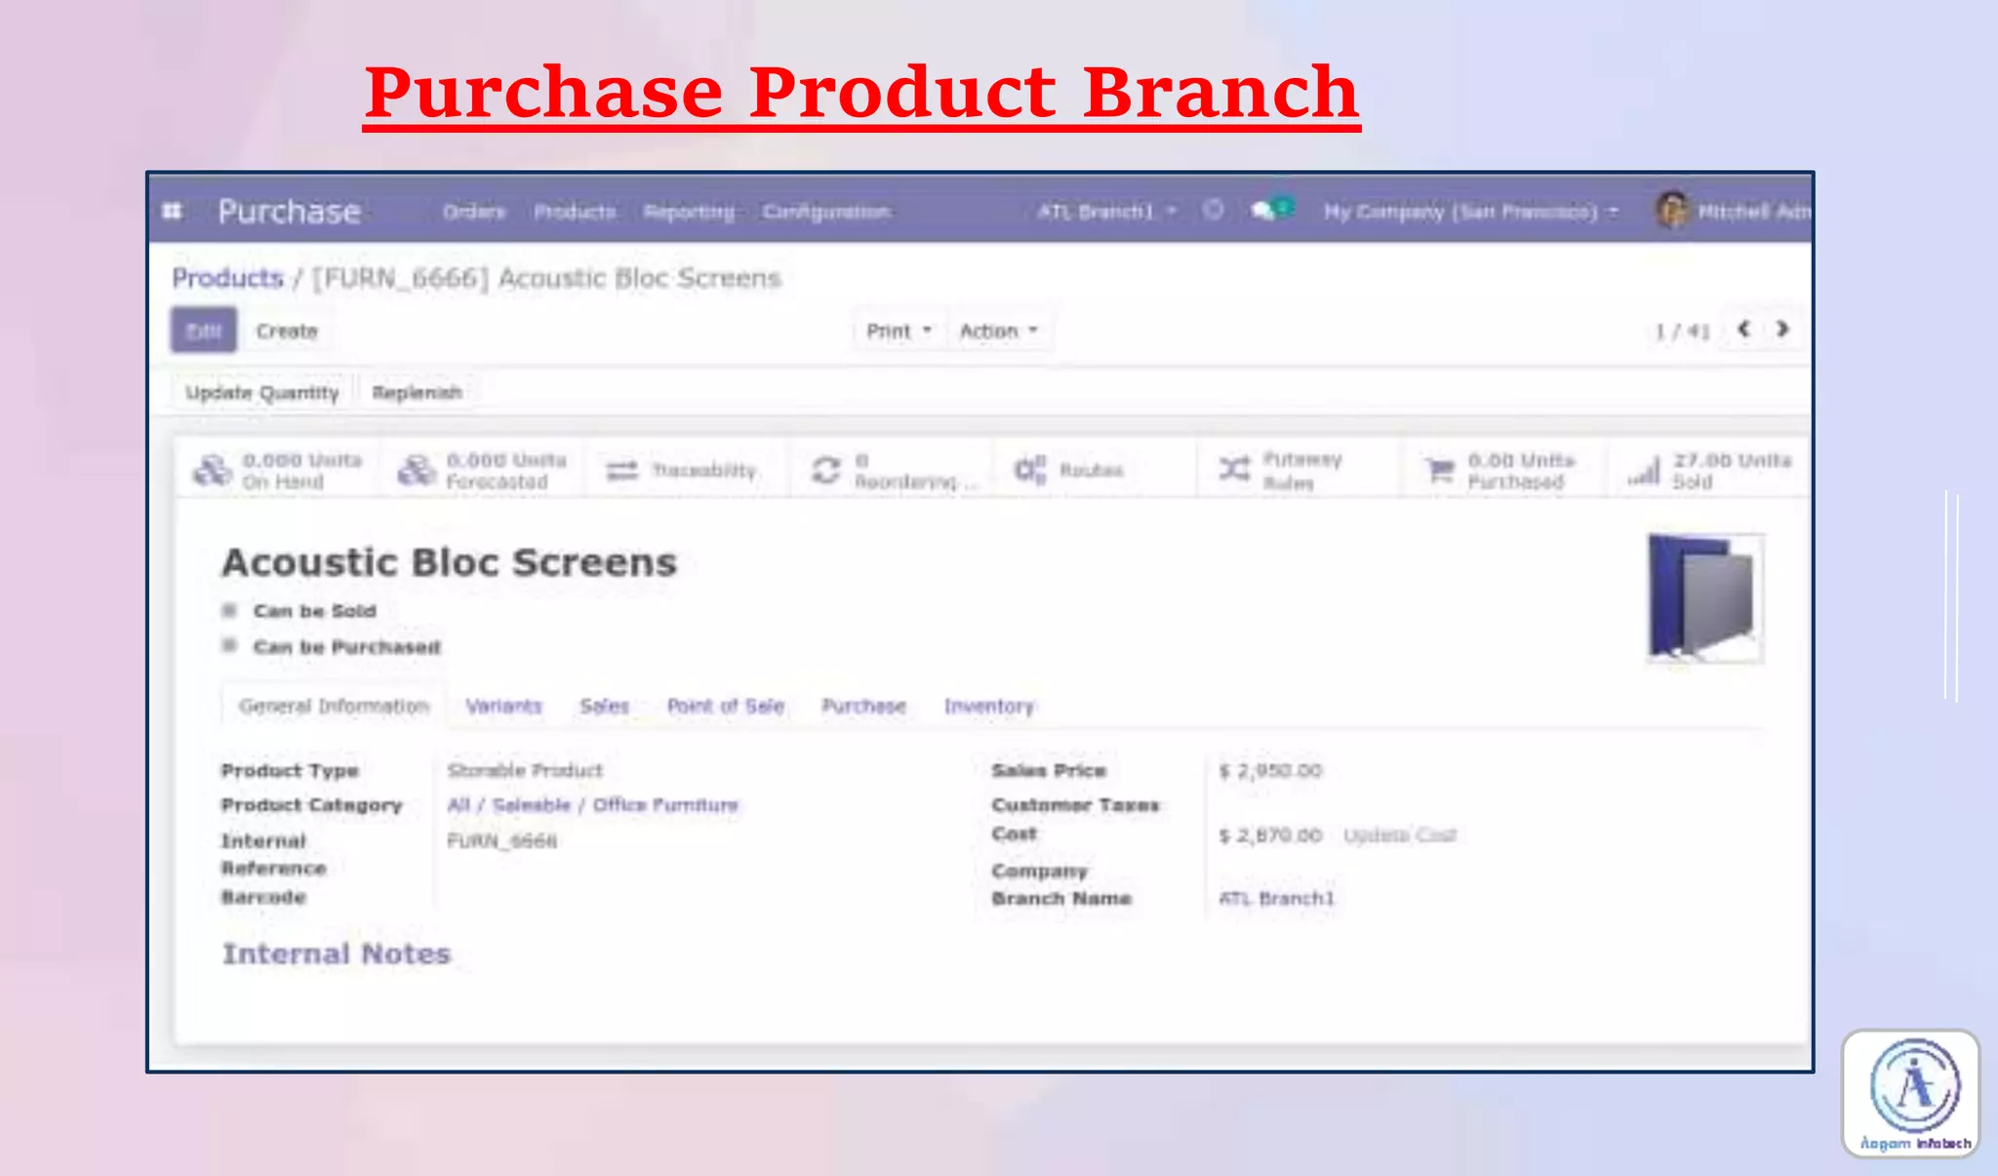Open Forecasted units stat button
Image resolution: width=1998 pixels, height=1176 pixels.
click(x=482, y=470)
